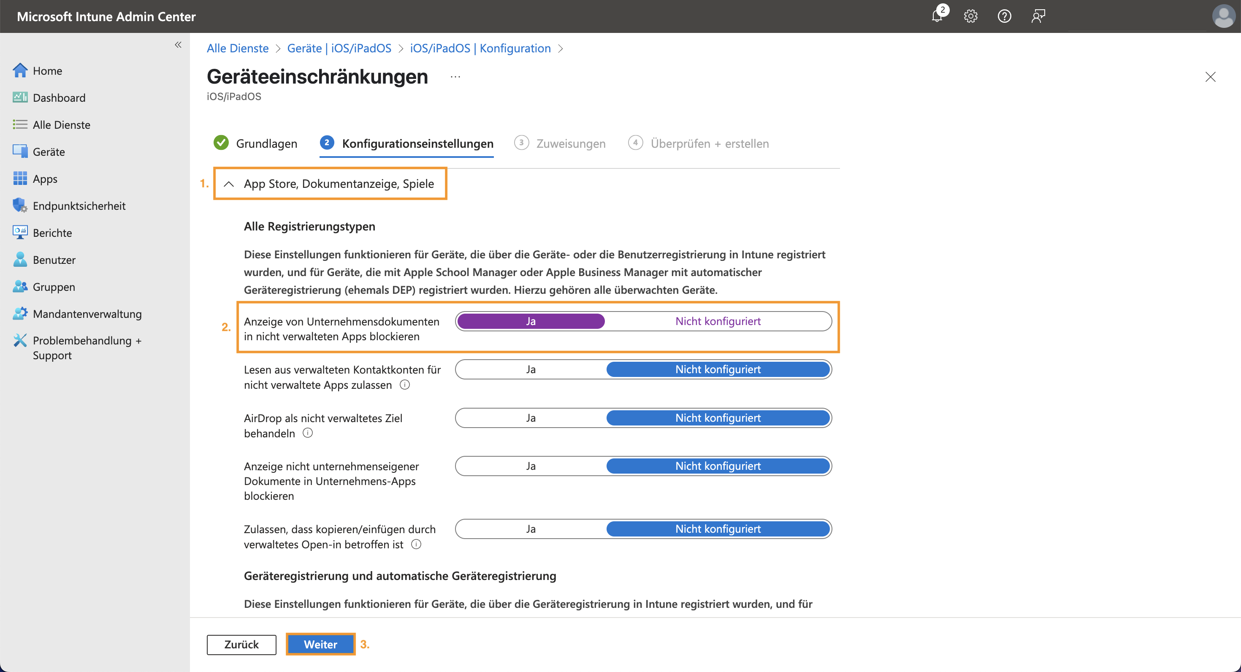Open Mandantenverwaltung in the sidebar
The image size is (1241, 672).
(87, 314)
